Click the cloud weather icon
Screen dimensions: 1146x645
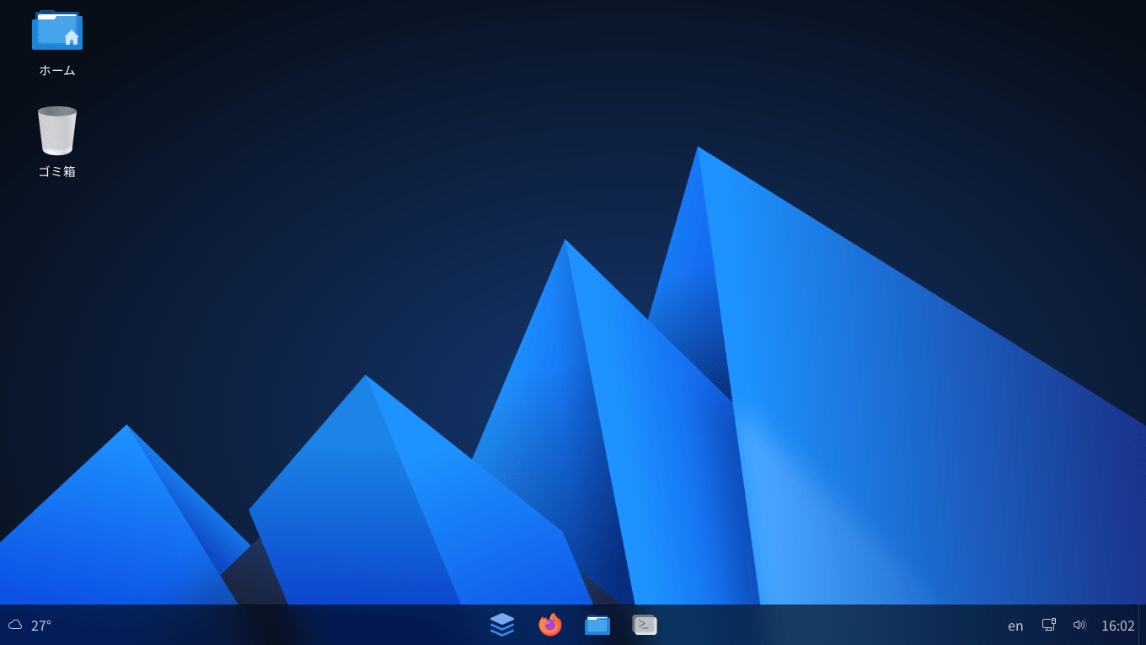(x=15, y=625)
